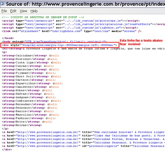165x151 pixels.
Task: Click the Soutiens strong line
Action: point(30,59)
